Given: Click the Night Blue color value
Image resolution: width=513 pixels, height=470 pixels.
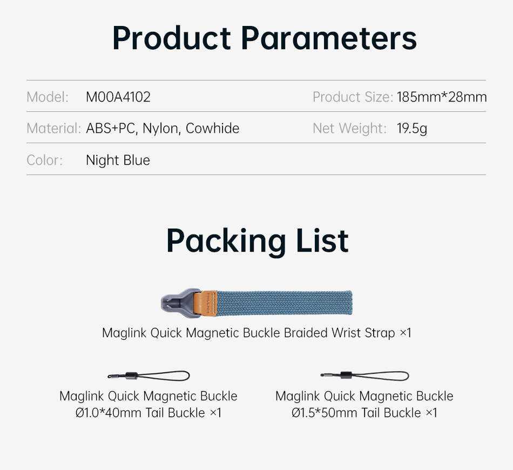Looking at the screenshot, I should (118, 160).
